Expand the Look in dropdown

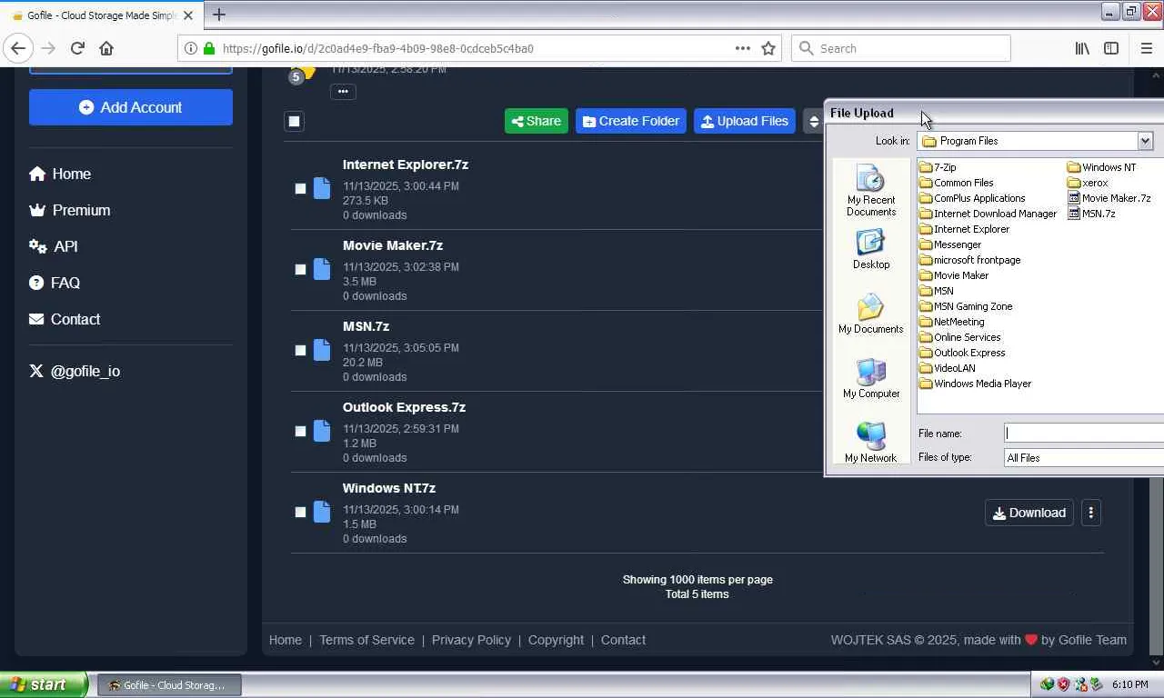pos(1145,141)
